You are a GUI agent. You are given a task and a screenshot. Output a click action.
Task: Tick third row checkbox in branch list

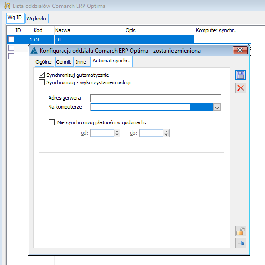tap(11, 56)
